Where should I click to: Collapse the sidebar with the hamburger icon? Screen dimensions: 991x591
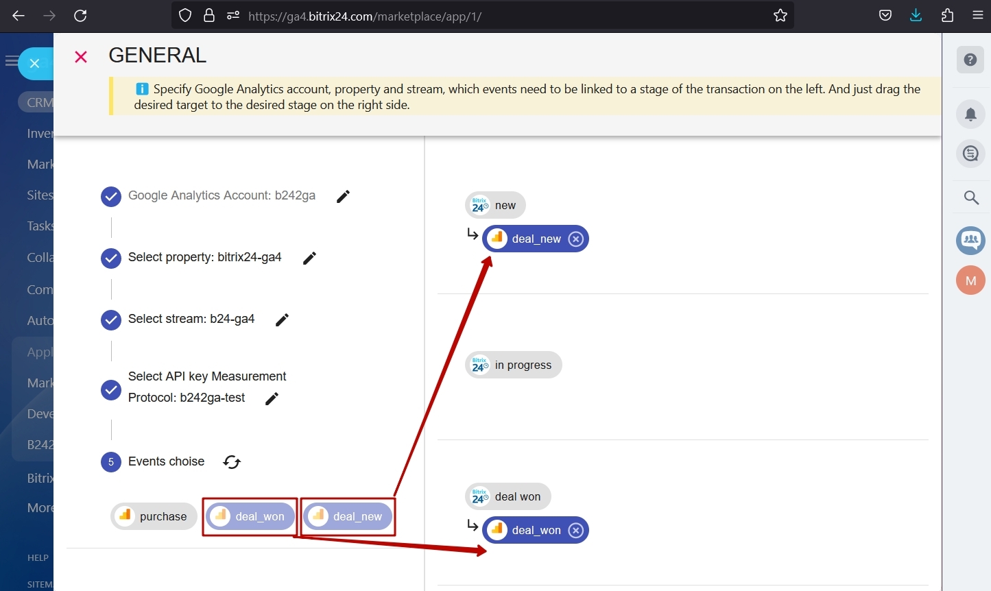[10, 61]
